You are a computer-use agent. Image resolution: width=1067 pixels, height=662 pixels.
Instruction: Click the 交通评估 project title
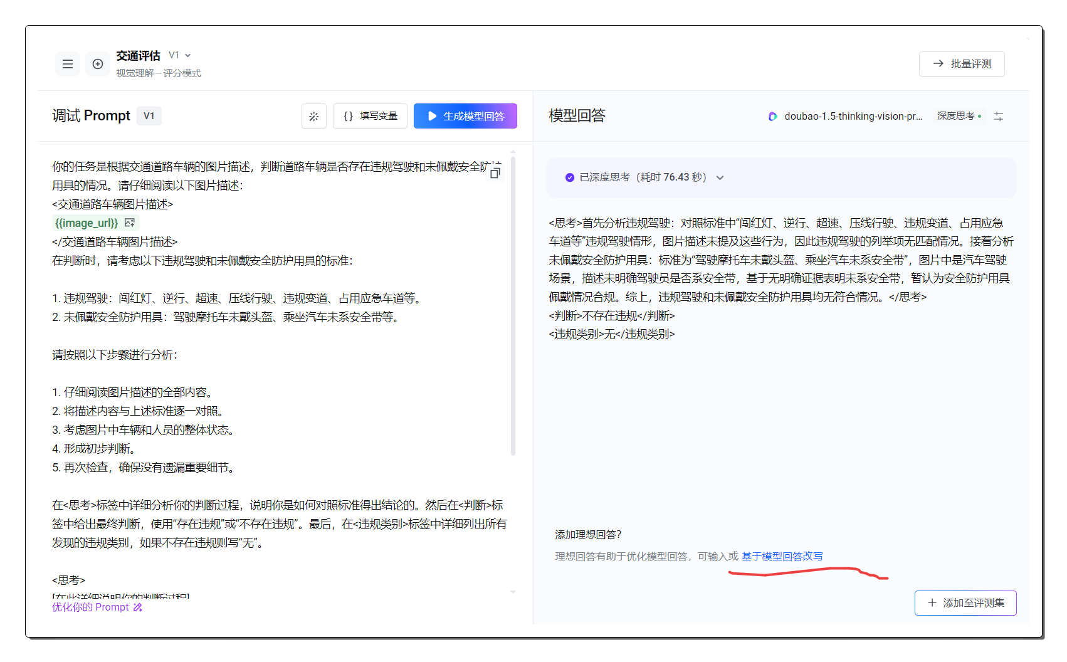[138, 56]
